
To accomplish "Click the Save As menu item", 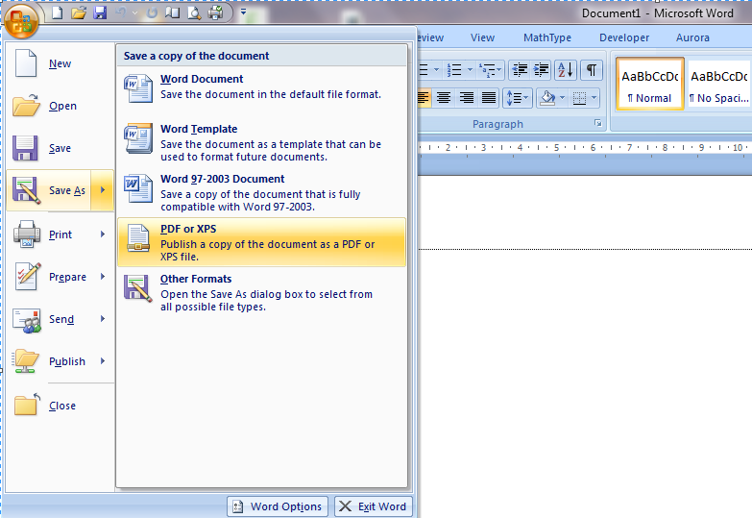I will 48,190.
